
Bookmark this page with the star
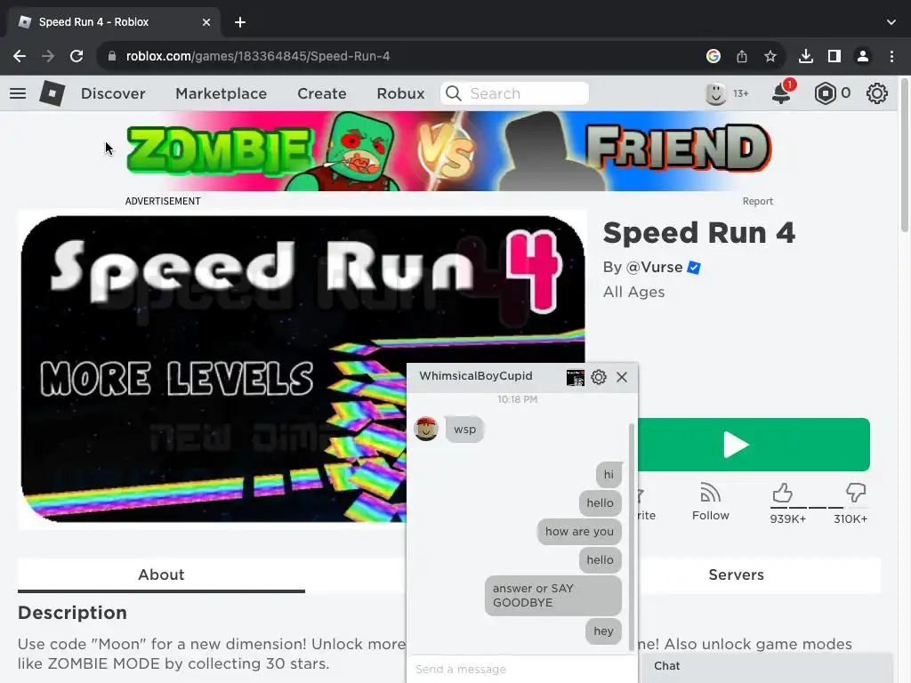770,56
